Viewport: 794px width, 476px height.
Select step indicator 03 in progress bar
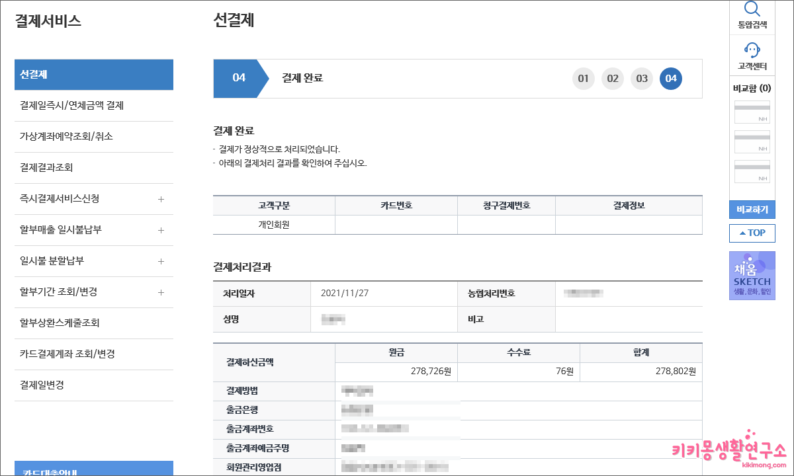tap(641, 79)
